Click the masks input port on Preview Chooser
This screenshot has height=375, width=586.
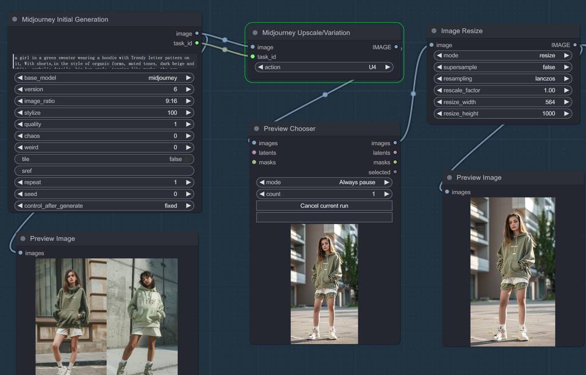254,163
